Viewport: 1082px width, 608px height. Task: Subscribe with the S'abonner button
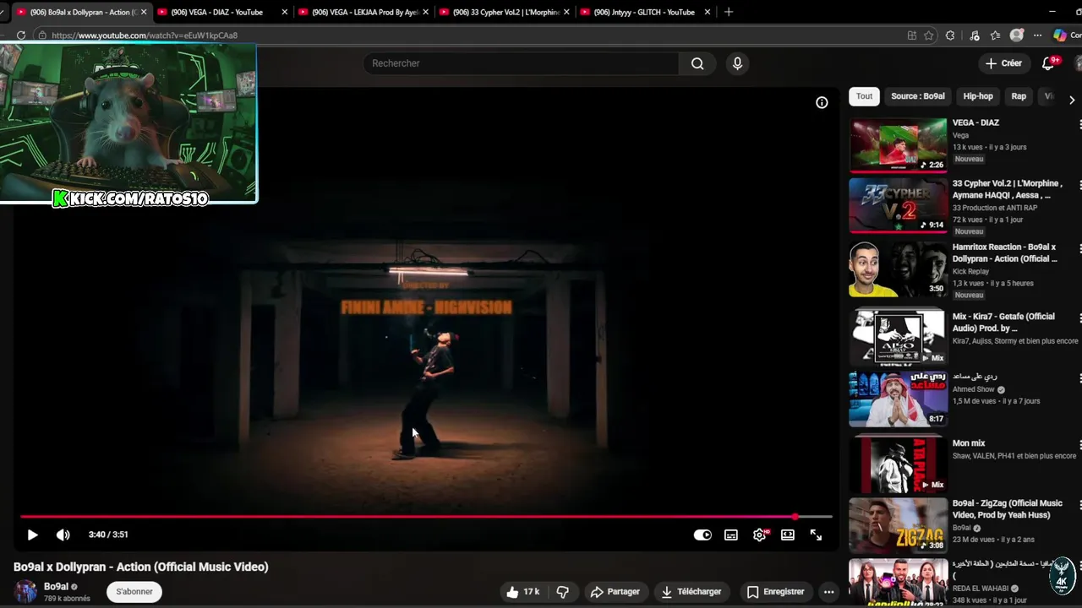click(x=134, y=592)
